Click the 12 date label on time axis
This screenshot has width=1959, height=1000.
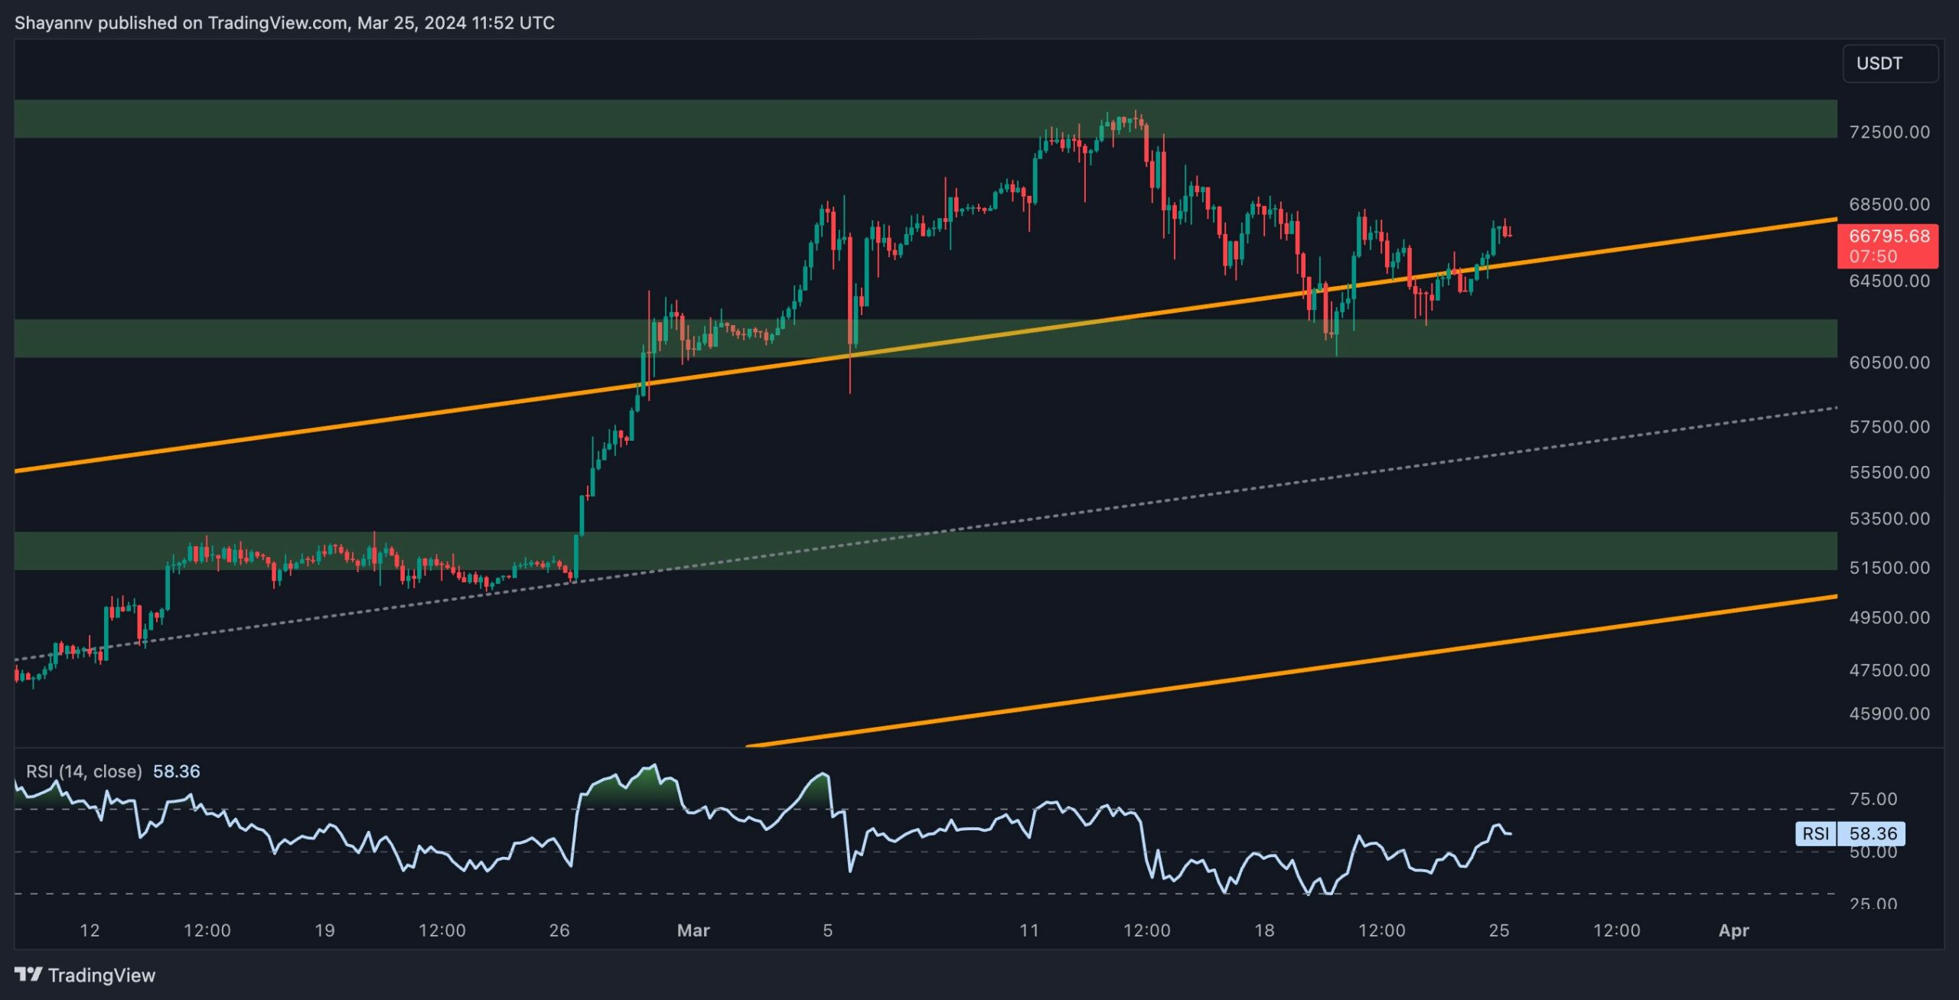coord(90,930)
